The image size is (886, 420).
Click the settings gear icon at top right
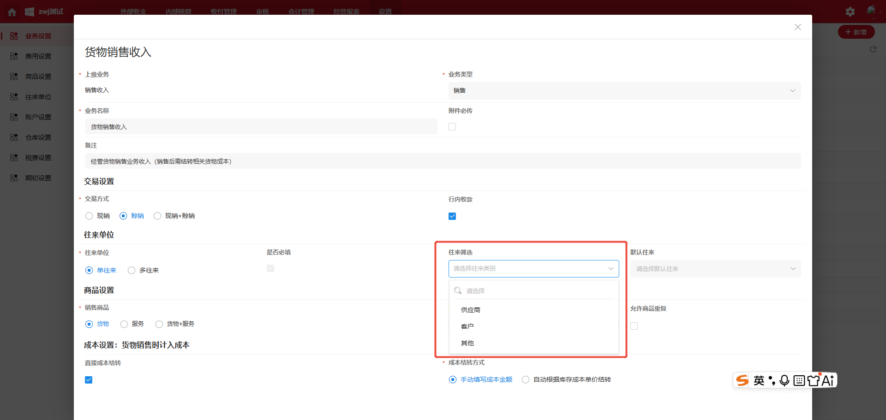850,12
